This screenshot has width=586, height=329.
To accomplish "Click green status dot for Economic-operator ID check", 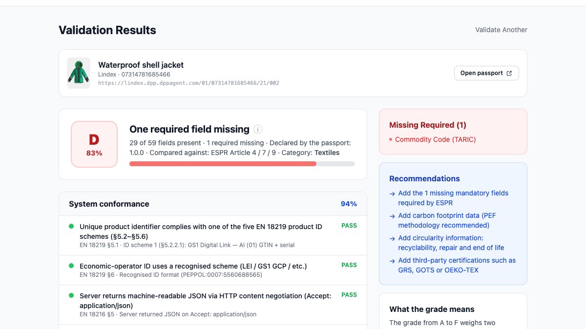I will click(71, 266).
